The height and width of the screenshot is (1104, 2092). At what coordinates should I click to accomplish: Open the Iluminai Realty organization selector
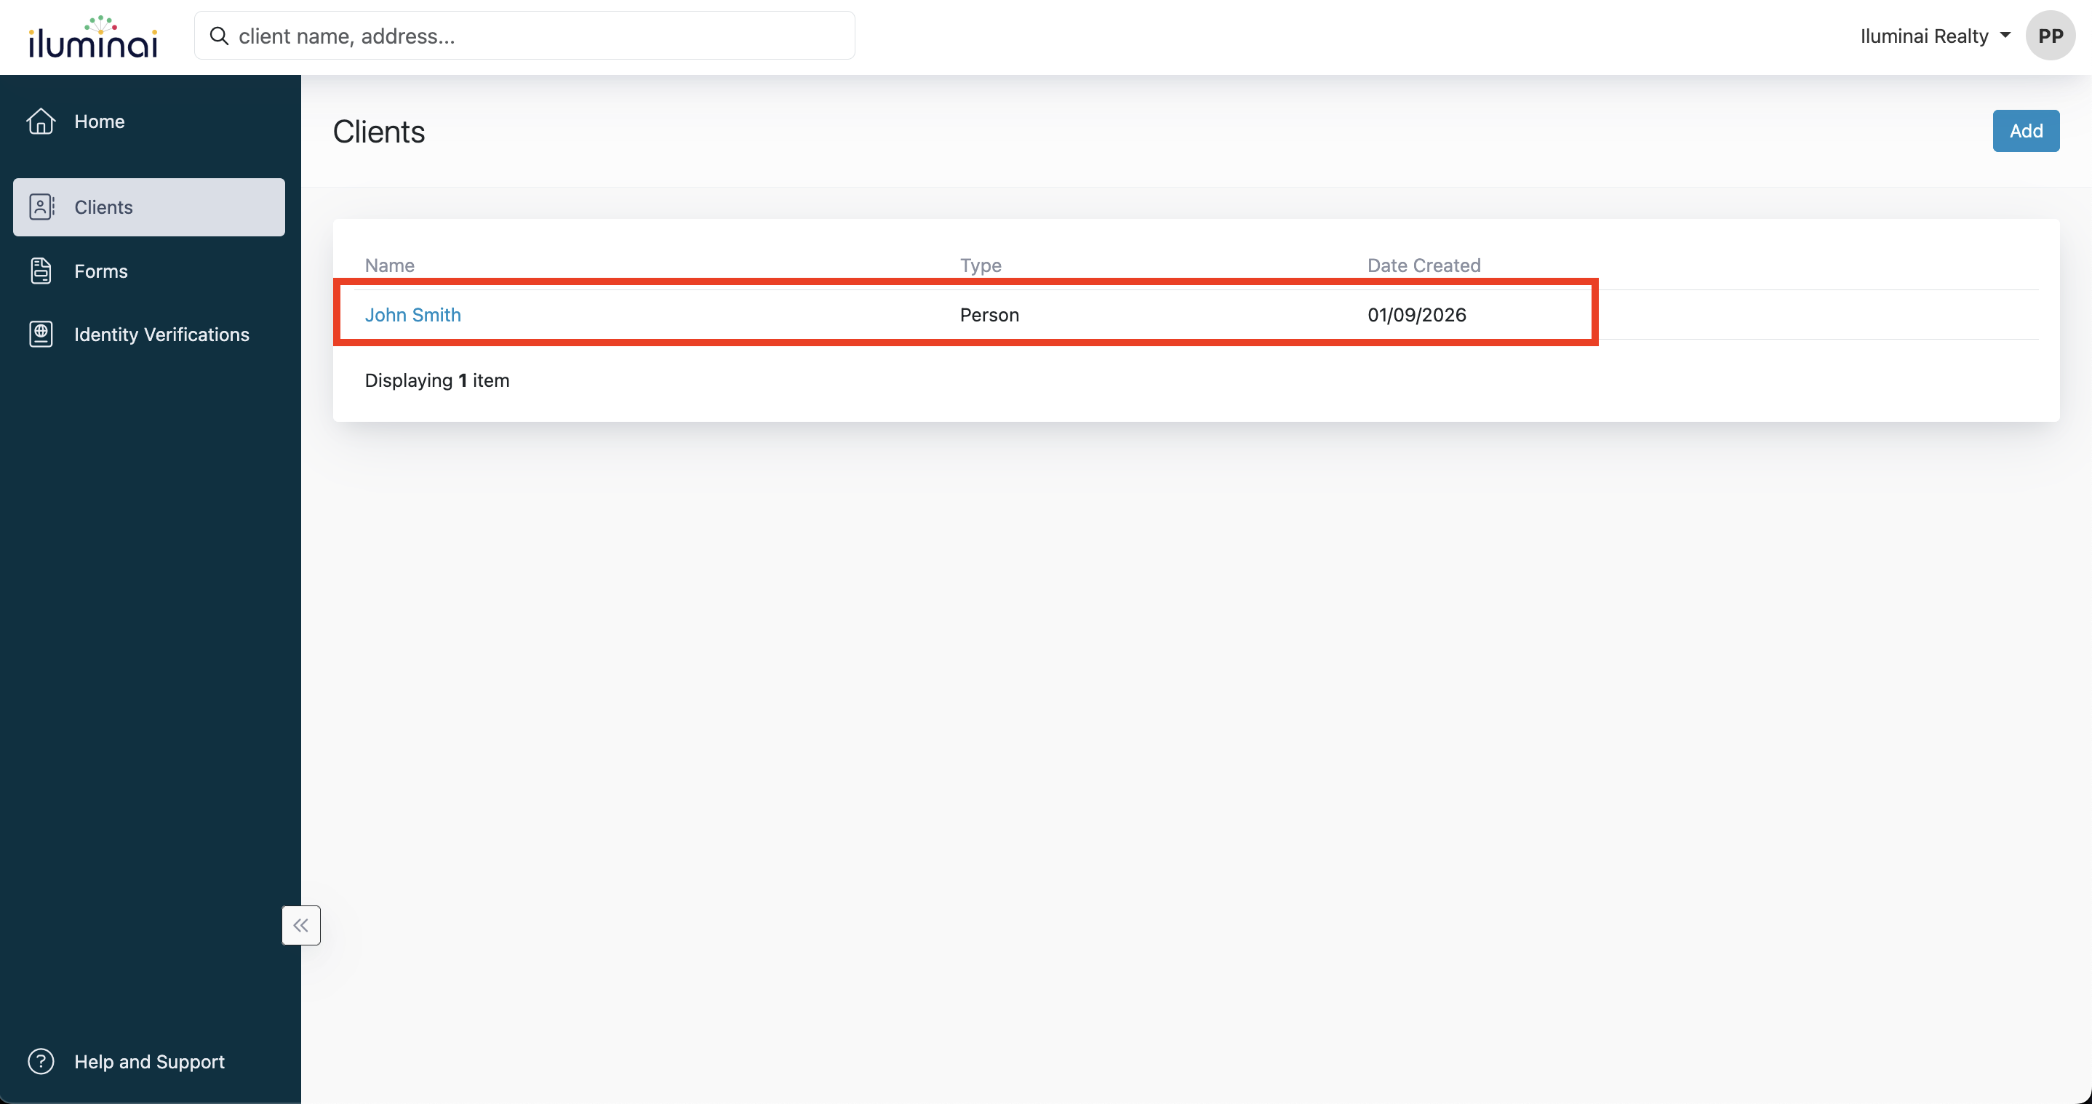1924,36
